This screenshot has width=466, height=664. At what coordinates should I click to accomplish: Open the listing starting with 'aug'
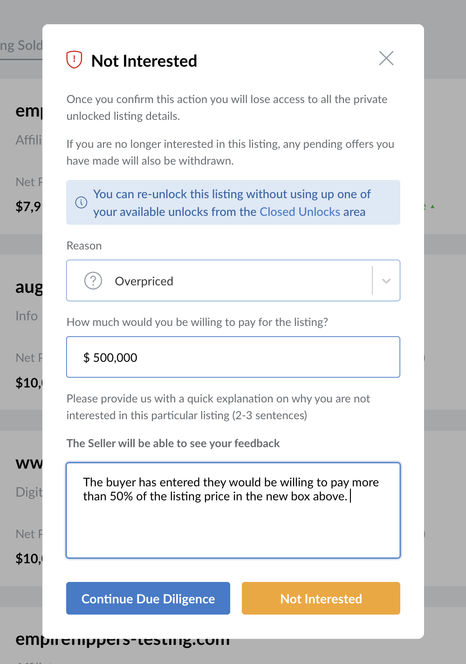(29, 287)
